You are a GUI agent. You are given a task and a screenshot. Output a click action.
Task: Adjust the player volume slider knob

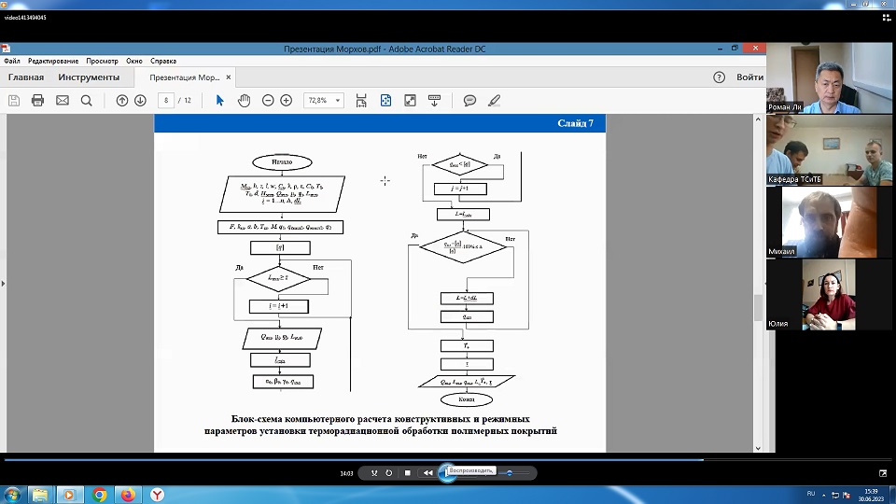coord(510,473)
